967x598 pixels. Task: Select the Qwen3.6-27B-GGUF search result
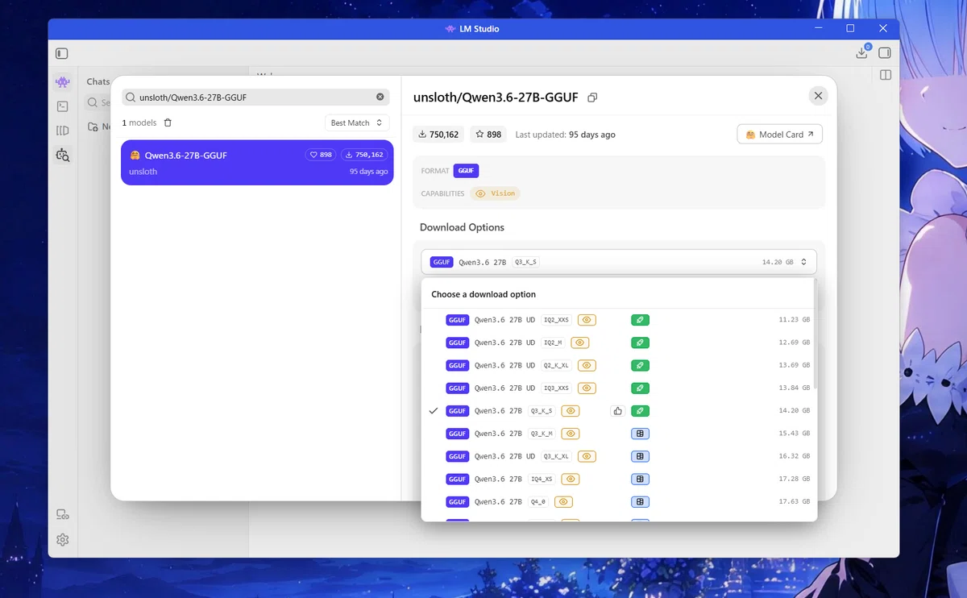pyautogui.click(x=257, y=163)
